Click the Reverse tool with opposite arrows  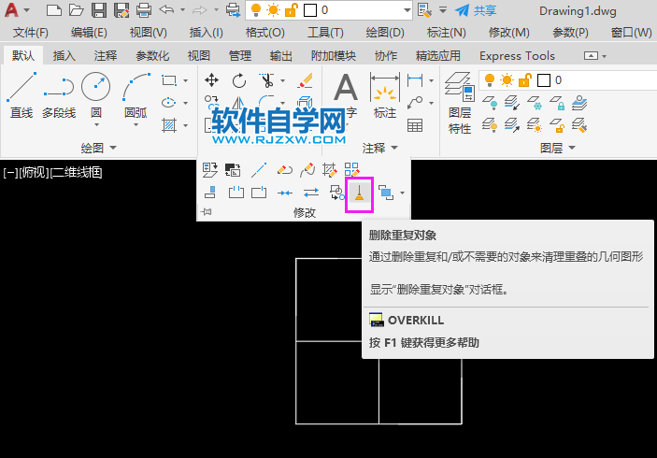click(311, 193)
